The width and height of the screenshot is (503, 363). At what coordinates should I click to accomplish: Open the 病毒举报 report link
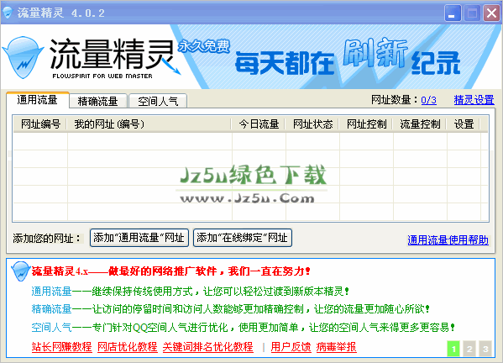[x=336, y=347]
